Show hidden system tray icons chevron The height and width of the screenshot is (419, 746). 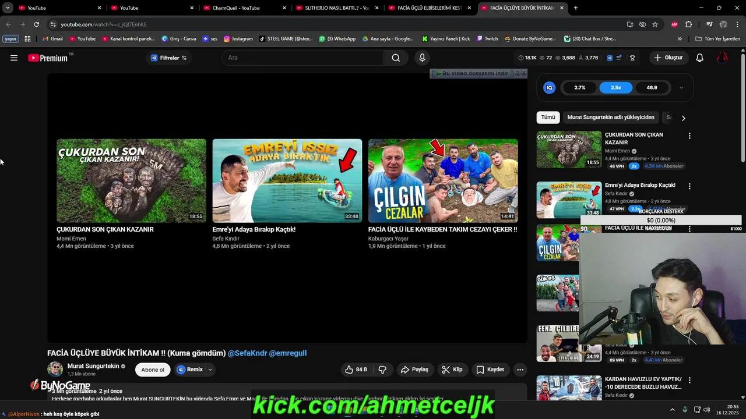[x=672, y=409]
